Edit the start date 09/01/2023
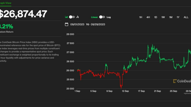Viewport: 191px width, 107px height. pos(77,24)
